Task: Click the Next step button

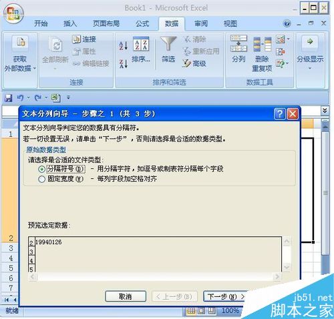Action: [x=225, y=296]
